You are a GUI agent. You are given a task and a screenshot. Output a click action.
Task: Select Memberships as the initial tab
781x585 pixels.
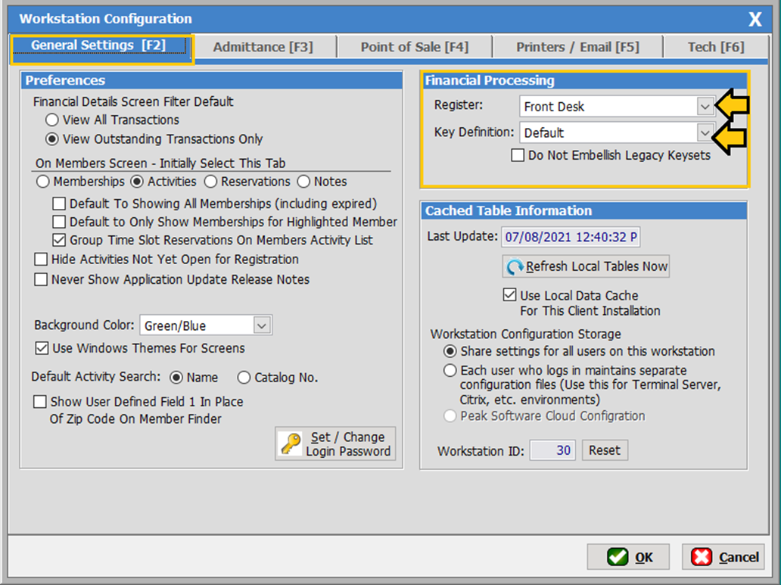click(x=42, y=182)
